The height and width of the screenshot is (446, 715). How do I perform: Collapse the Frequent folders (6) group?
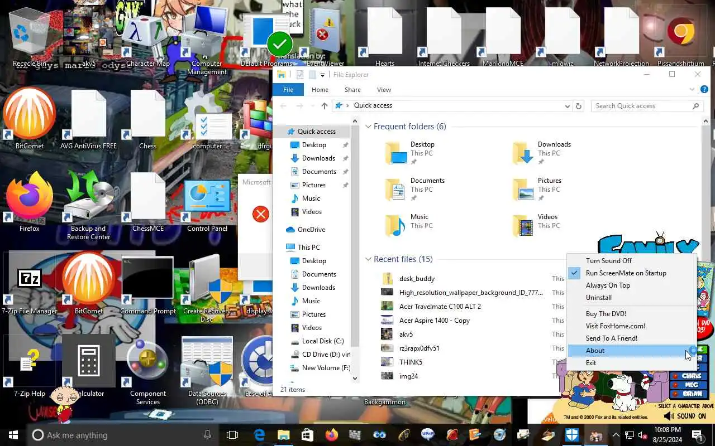(x=368, y=127)
